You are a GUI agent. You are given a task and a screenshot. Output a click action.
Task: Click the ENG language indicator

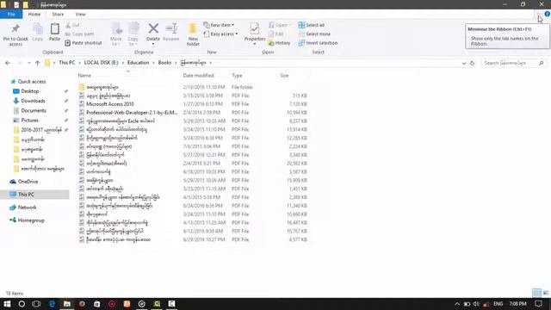pos(498,304)
